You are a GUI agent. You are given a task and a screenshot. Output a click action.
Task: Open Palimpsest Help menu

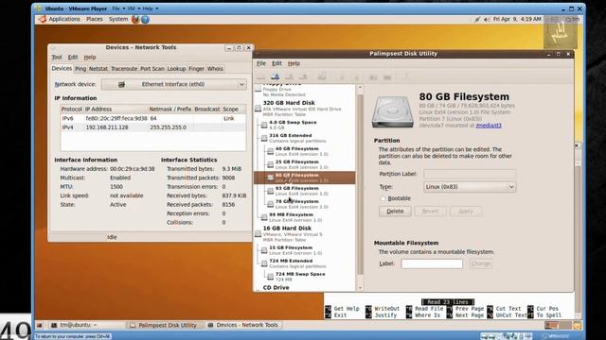(294, 63)
